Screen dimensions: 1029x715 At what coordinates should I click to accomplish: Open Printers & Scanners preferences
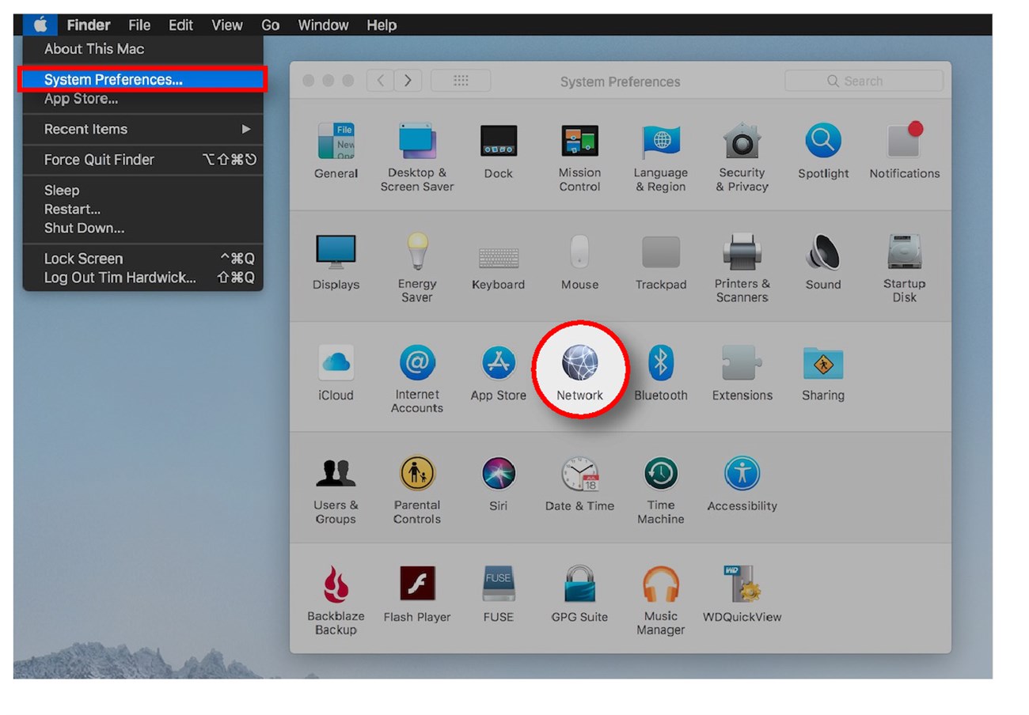point(742,268)
